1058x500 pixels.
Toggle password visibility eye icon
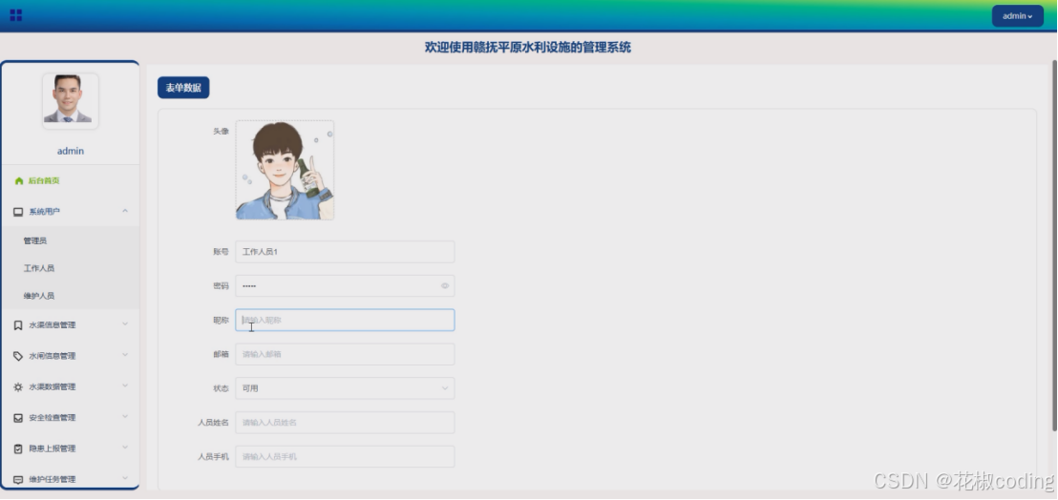(x=445, y=286)
